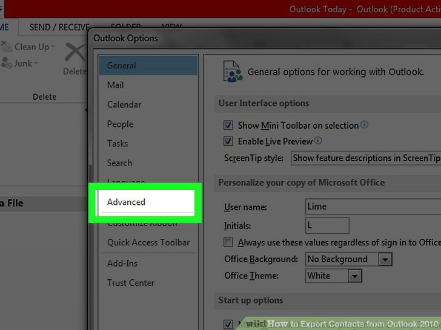Toggle Show Mini Toolbar on selection checkbox
Viewport: 441px width, 330px height.
(228, 125)
